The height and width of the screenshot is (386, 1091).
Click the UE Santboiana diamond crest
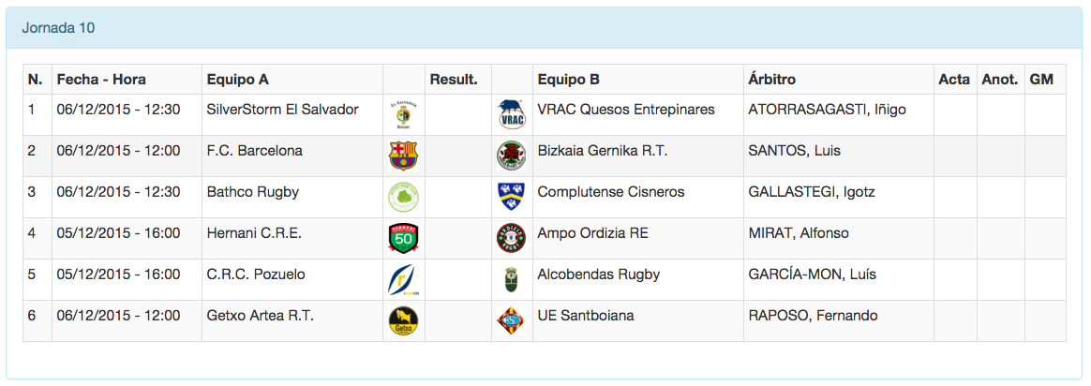[512, 320]
